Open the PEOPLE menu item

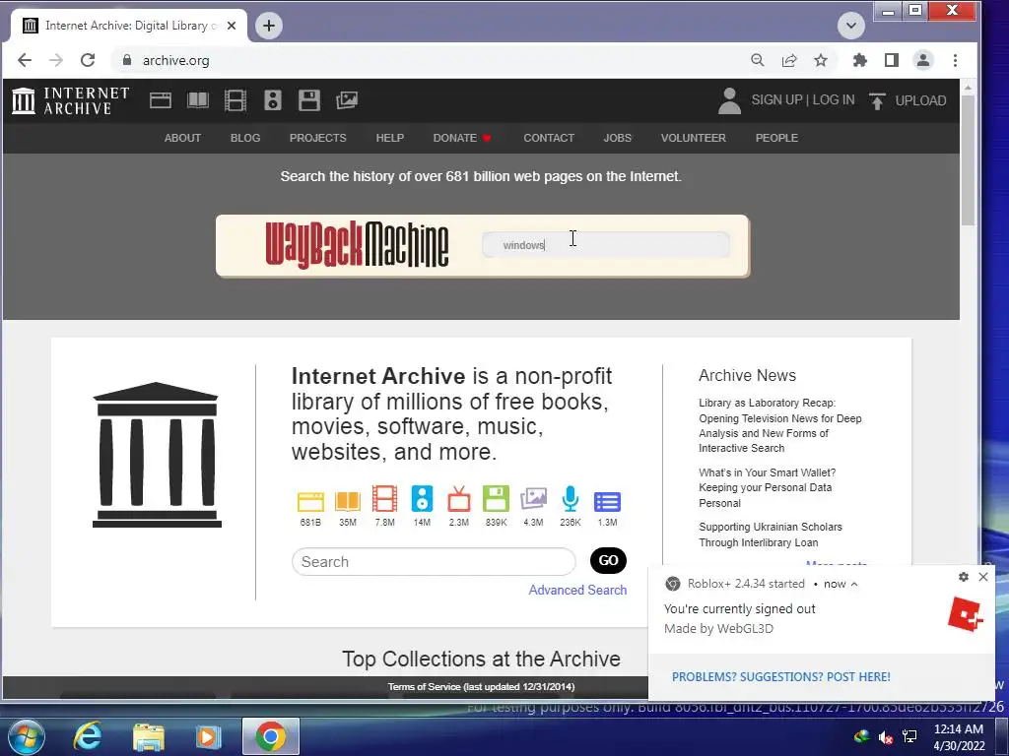click(776, 138)
